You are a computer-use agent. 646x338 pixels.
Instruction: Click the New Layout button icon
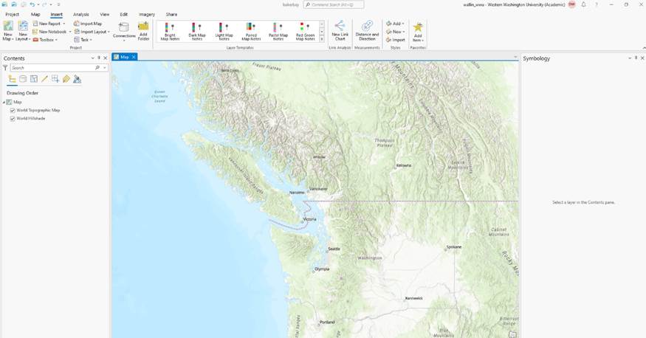pyautogui.click(x=23, y=27)
